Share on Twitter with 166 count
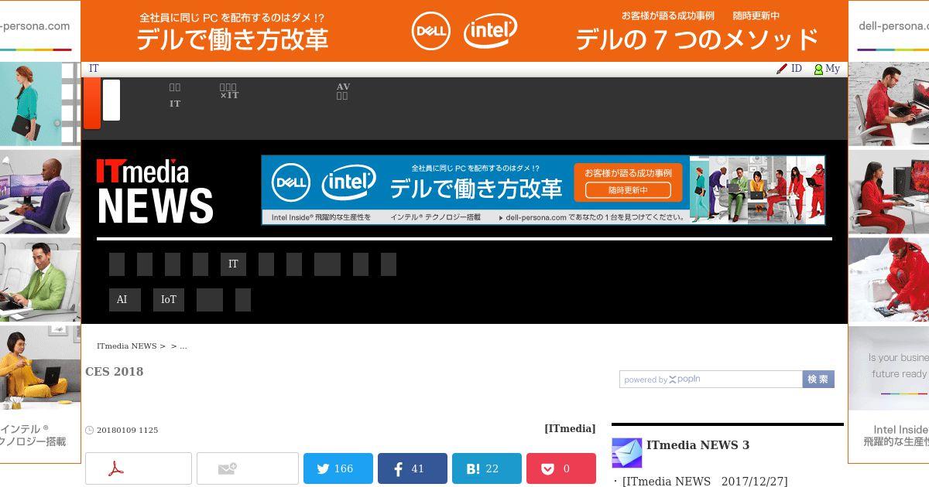929x487 pixels. click(338, 468)
